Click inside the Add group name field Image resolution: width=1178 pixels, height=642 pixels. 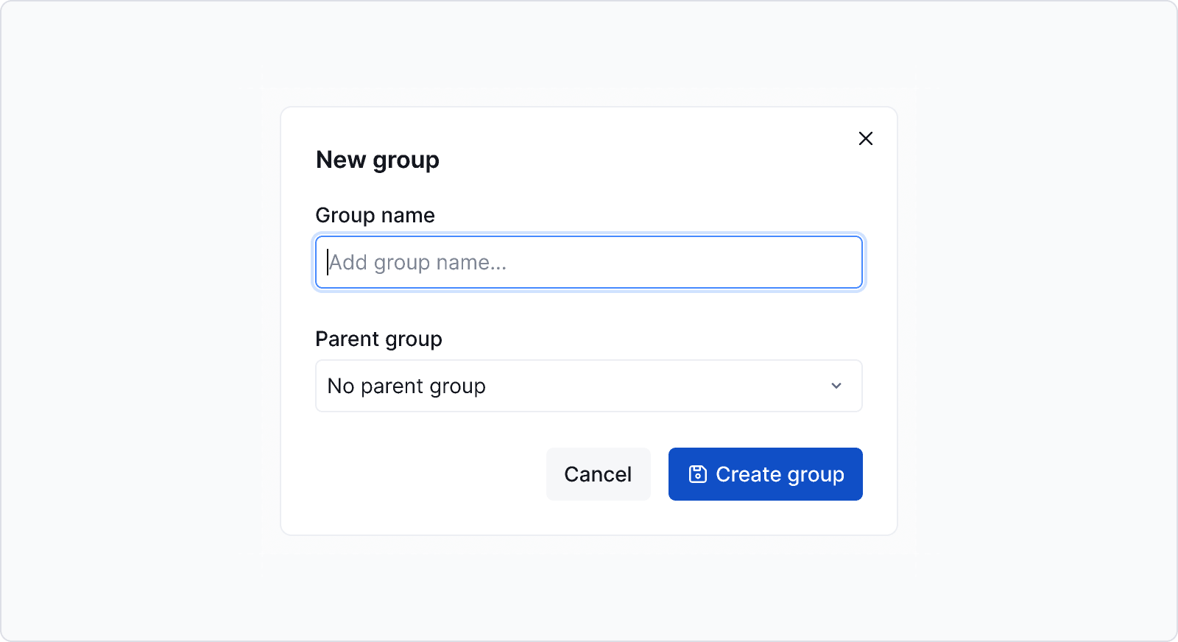point(588,262)
